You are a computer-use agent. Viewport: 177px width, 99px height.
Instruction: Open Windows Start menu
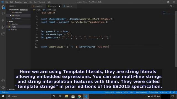pyautogui.click(x=3, y=96)
